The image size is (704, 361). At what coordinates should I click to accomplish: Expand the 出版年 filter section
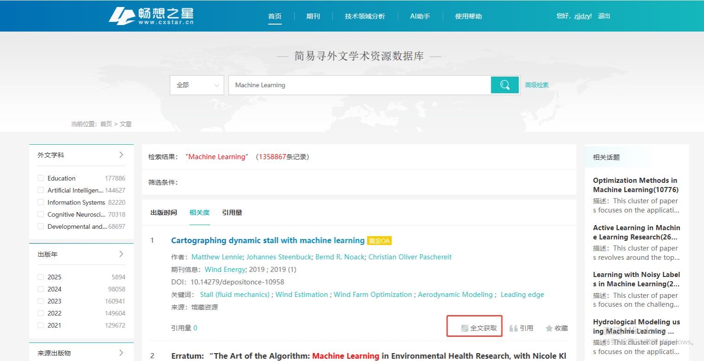[x=121, y=254]
